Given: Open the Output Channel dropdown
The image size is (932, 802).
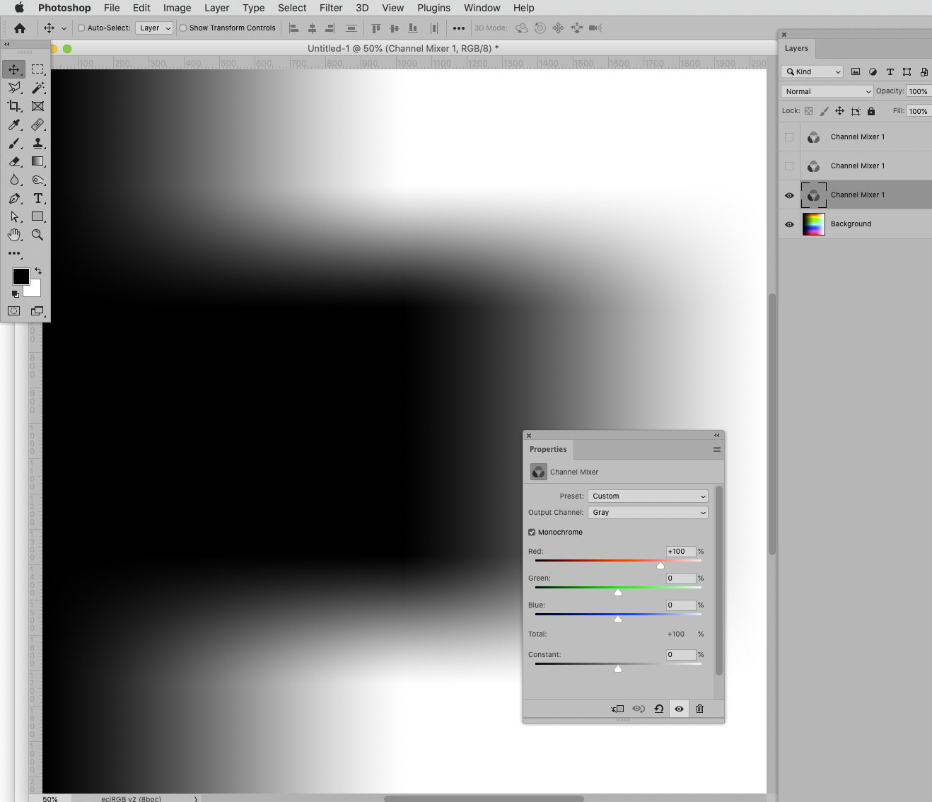Looking at the screenshot, I should coord(647,512).
